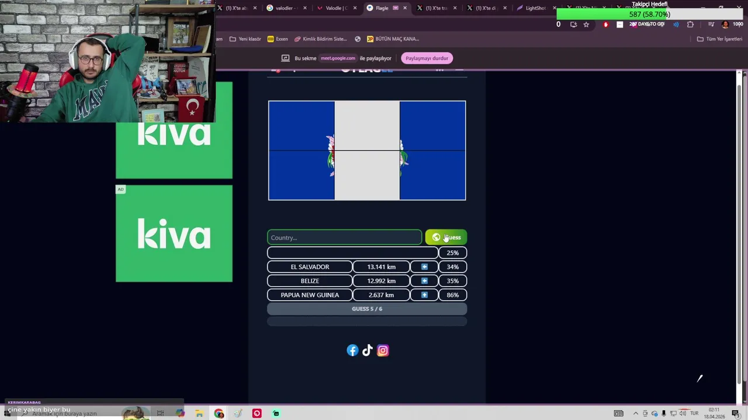Open the Windows Start menu

coord(8,414)
